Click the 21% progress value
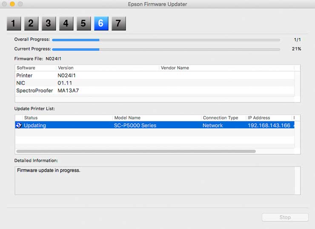Viewport: 315px width, 229px height. (296, 49)
